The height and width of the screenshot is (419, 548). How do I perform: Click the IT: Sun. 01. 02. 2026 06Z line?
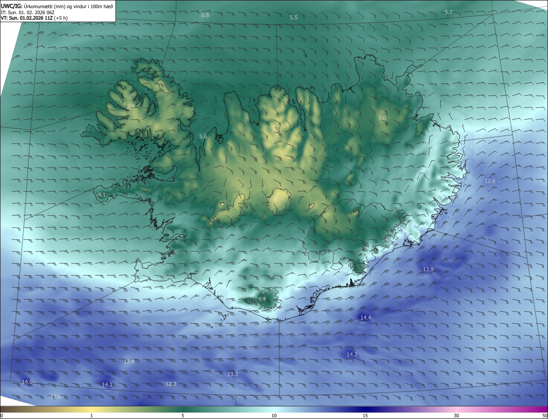point(28,12)
